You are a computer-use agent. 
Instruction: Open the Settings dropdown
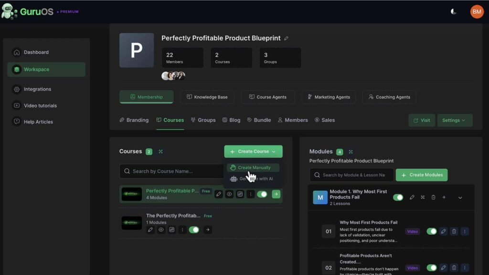(455, 121)
